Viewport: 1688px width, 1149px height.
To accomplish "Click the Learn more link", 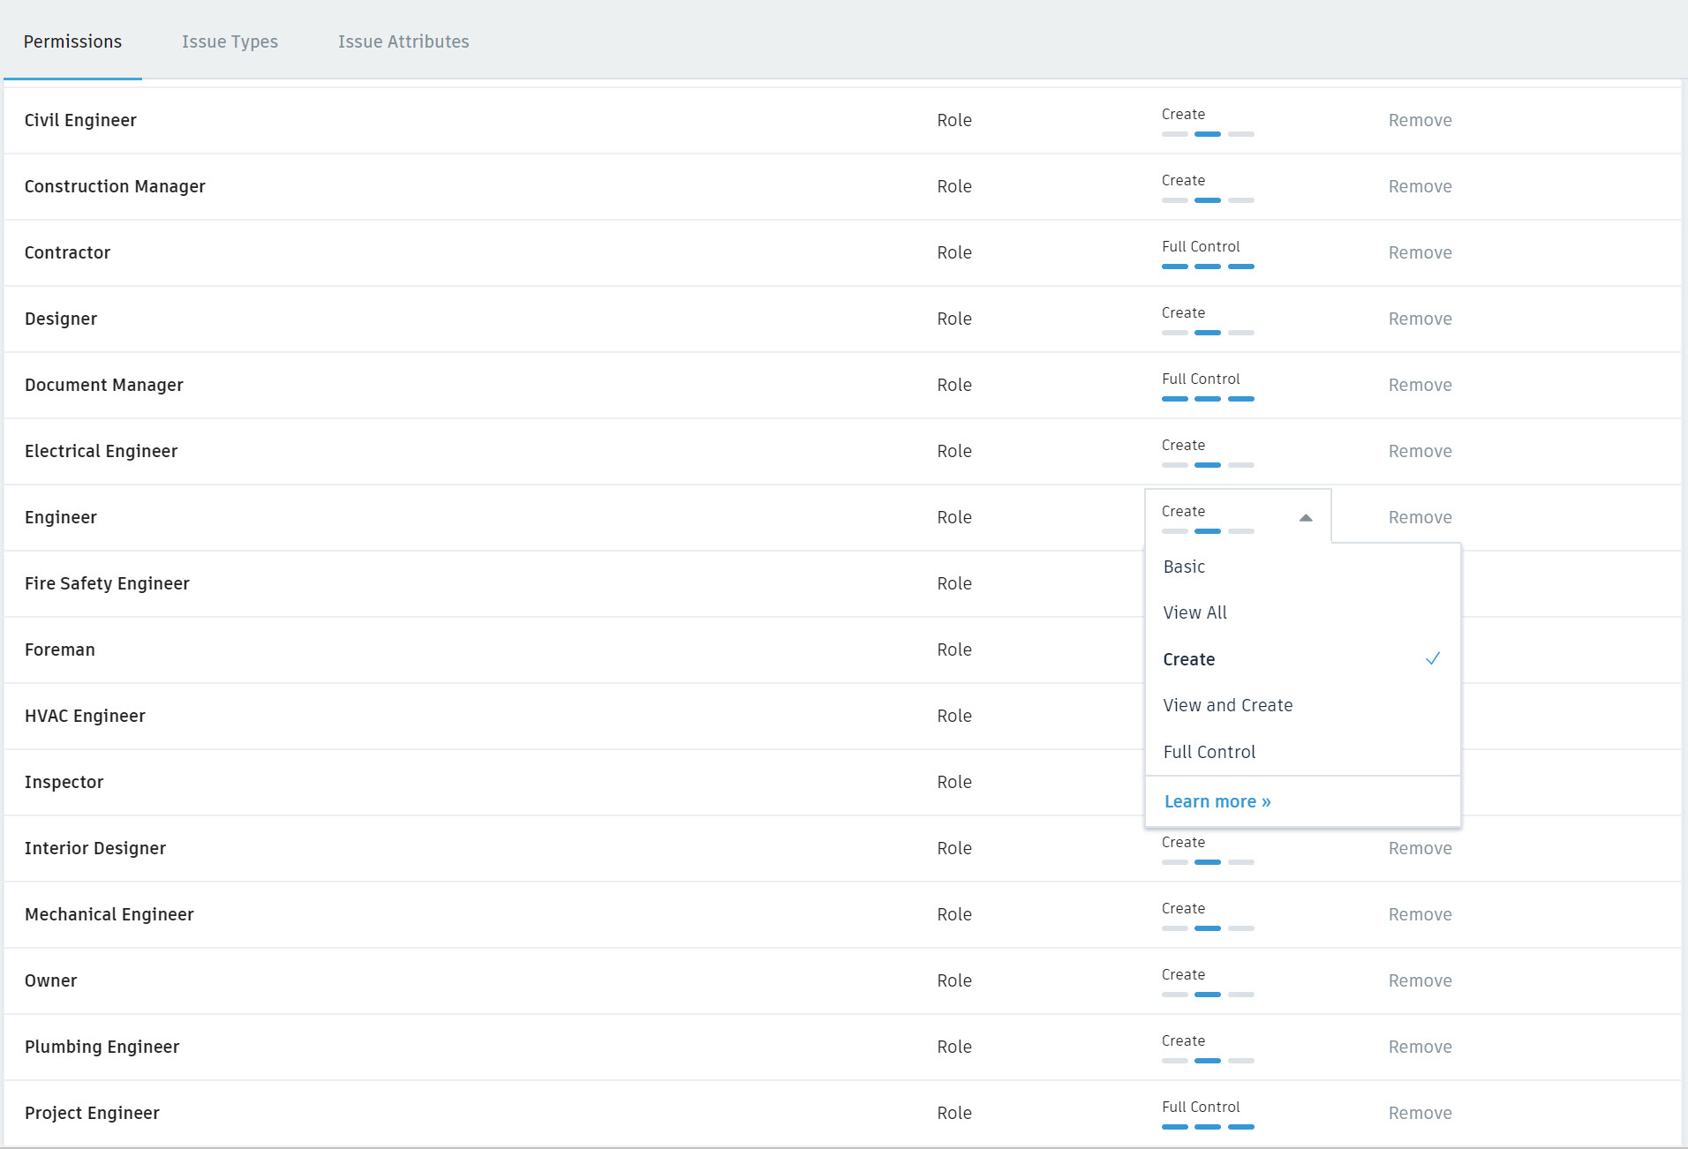I will click(x=1217, y=800).
